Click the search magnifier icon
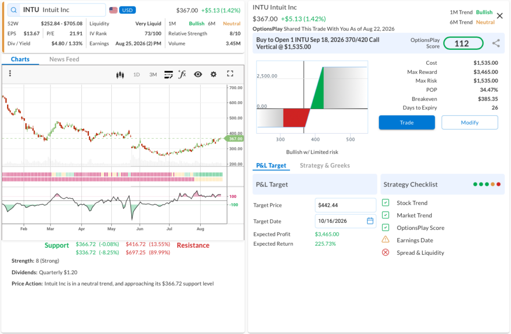Image resolution: width=511 pixels, height=334 pixels. tap(13, 10)
